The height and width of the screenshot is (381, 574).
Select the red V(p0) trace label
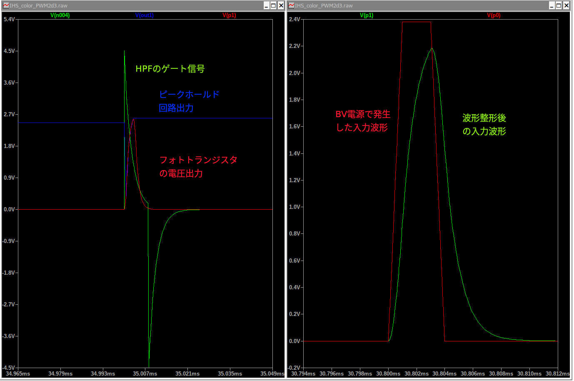(x=494, y=15)
